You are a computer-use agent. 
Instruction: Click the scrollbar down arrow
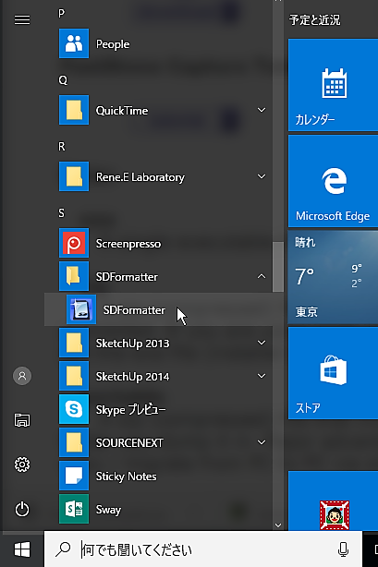pos(278,525)
